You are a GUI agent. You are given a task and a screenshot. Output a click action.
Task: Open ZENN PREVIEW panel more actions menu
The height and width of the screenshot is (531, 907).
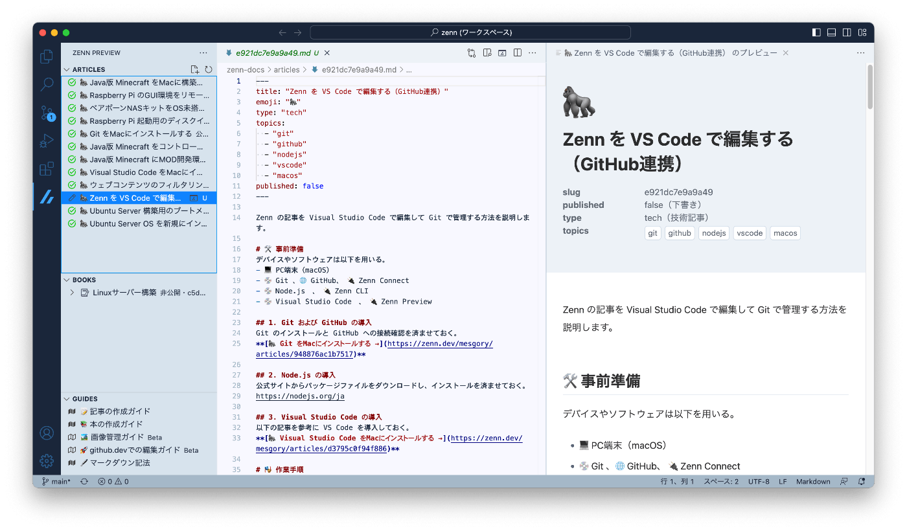203,53
